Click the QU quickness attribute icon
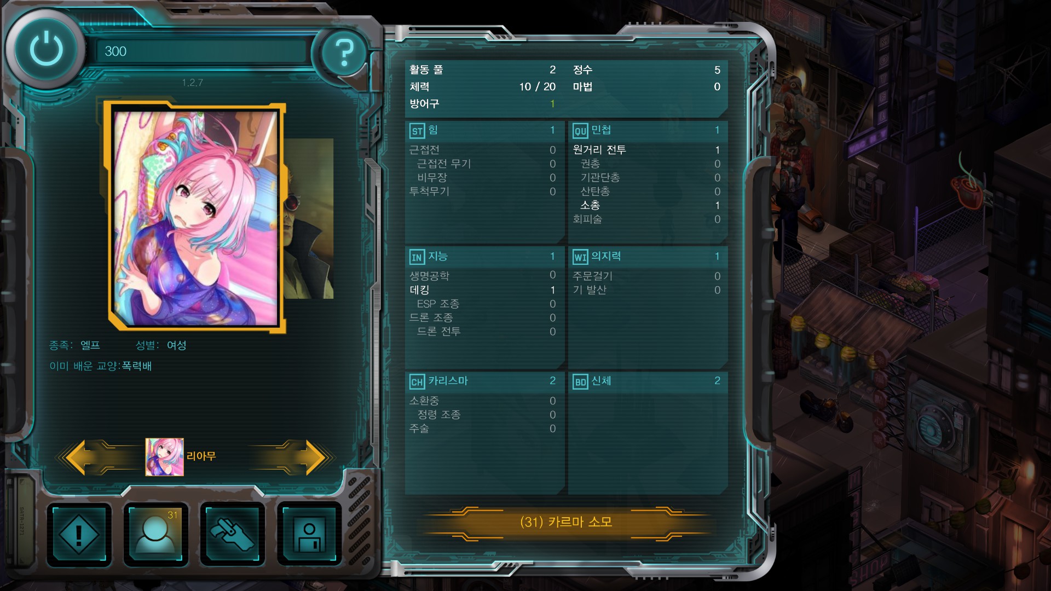This screenshot has width=1051, height=591. click(580, 131)
